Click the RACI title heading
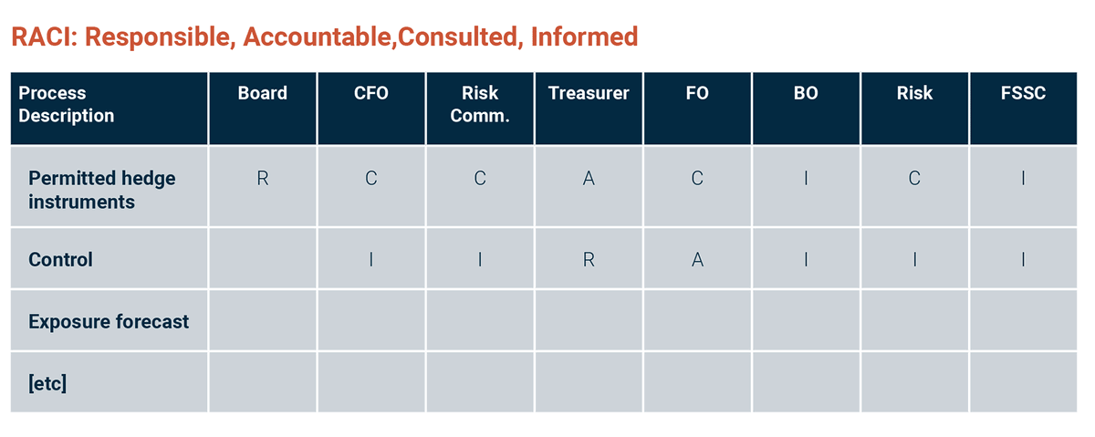The width and height of the screenshot is (1095, 437). (x=324, y=36)
